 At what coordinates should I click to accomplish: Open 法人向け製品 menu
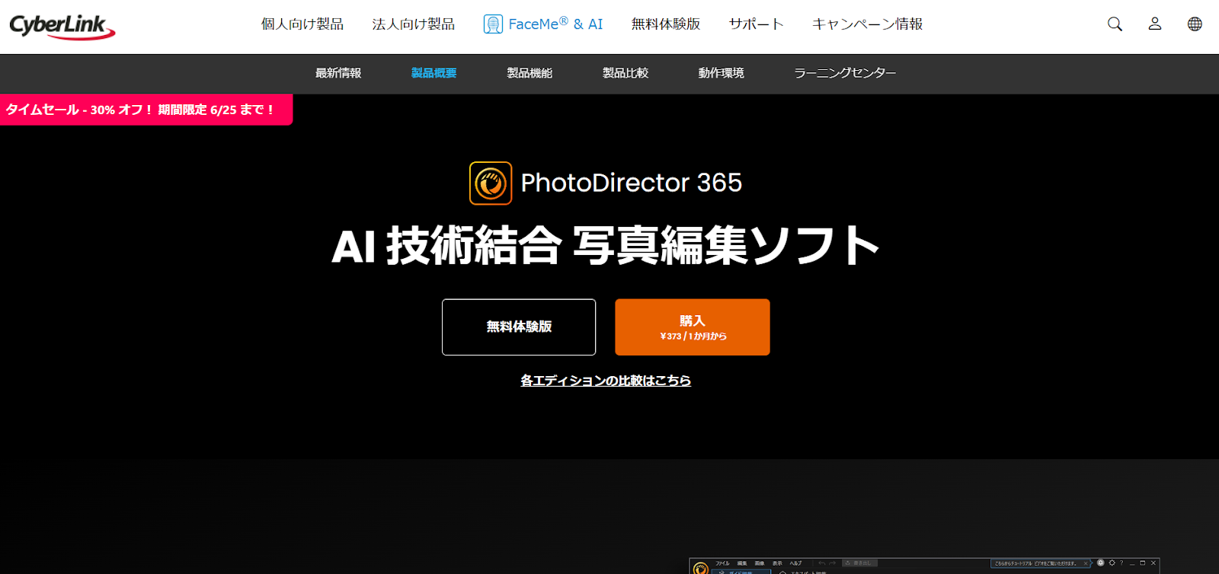414,24
